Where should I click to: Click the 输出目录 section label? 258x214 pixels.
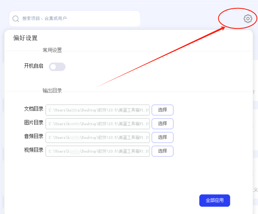point(52,91)
